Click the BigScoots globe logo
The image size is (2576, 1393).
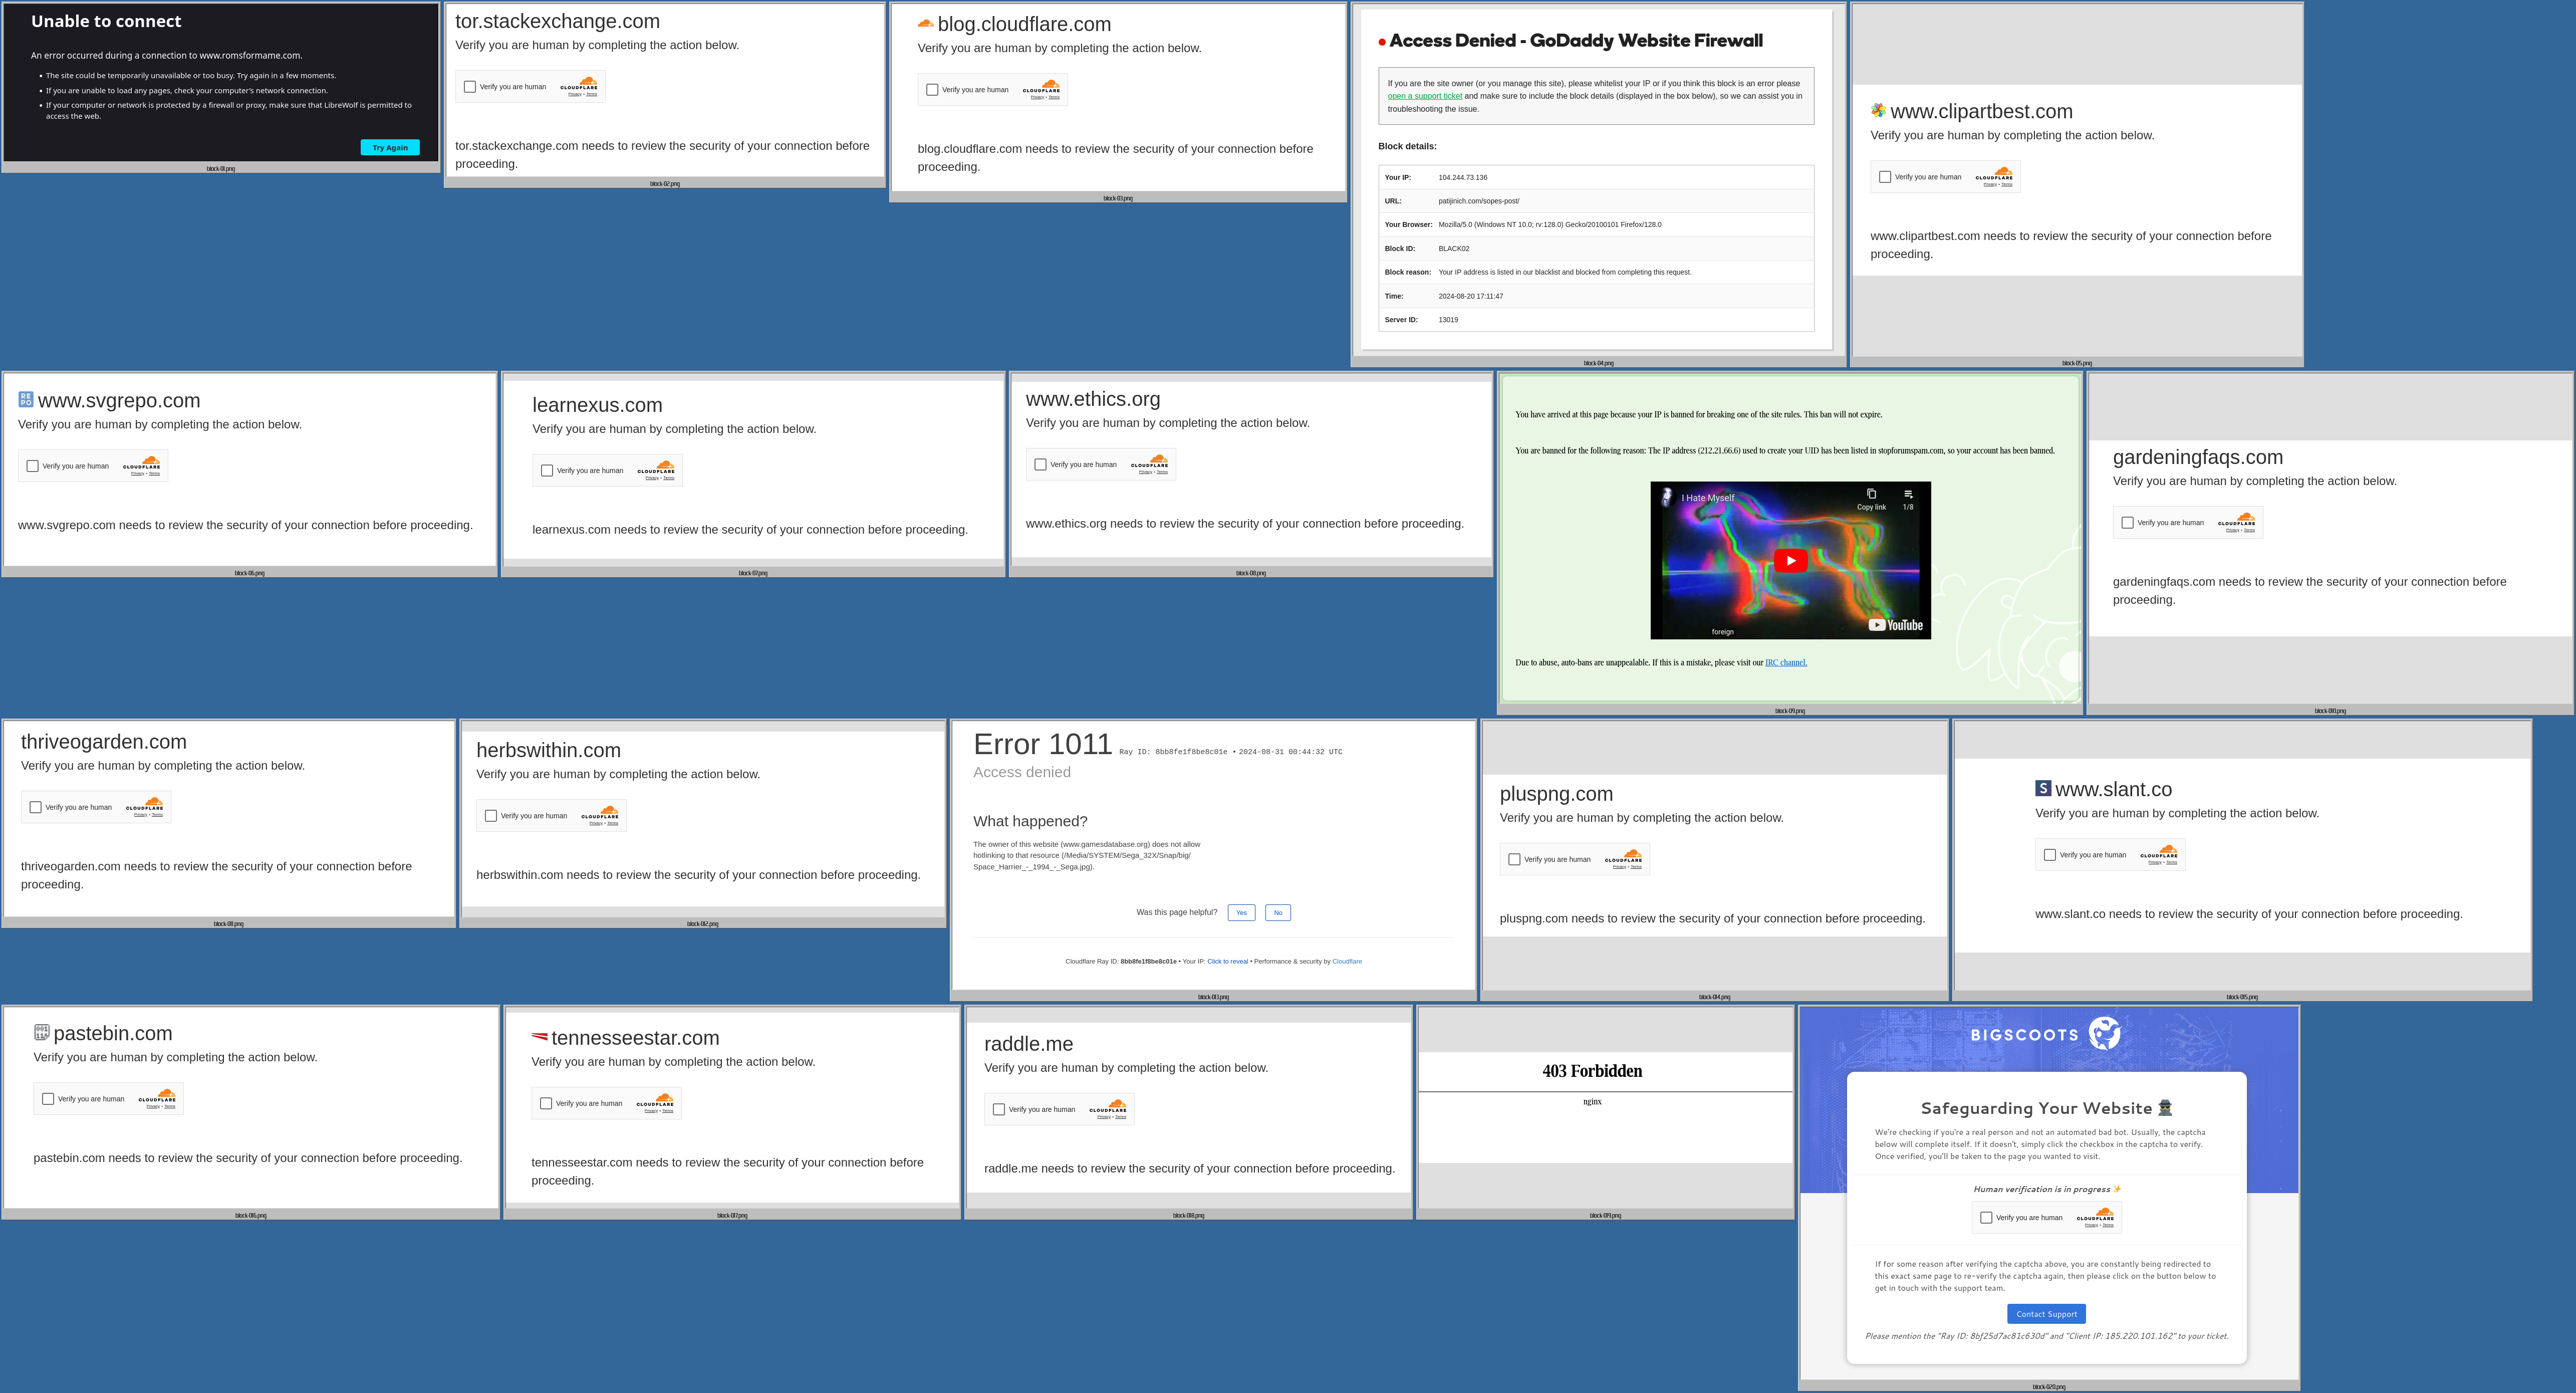tap(2104, 1033)
